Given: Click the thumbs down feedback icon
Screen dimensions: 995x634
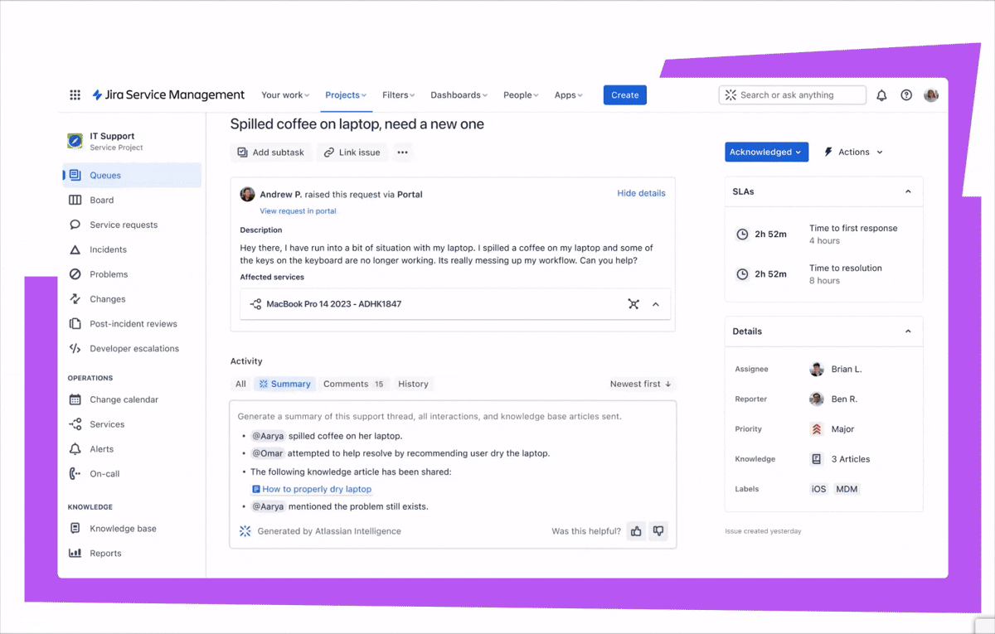Looking at the screenshot, I should tap(658, 531).
